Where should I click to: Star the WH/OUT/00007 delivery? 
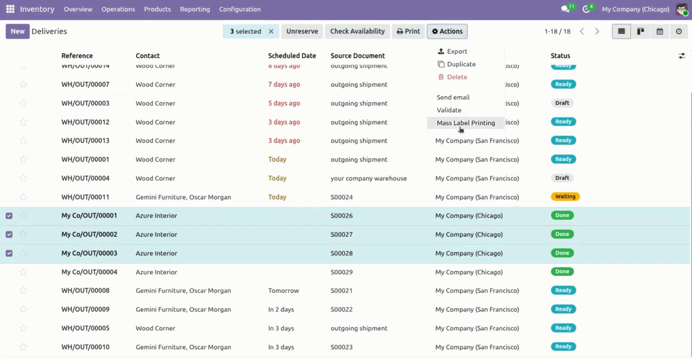(x=23, y=85)
